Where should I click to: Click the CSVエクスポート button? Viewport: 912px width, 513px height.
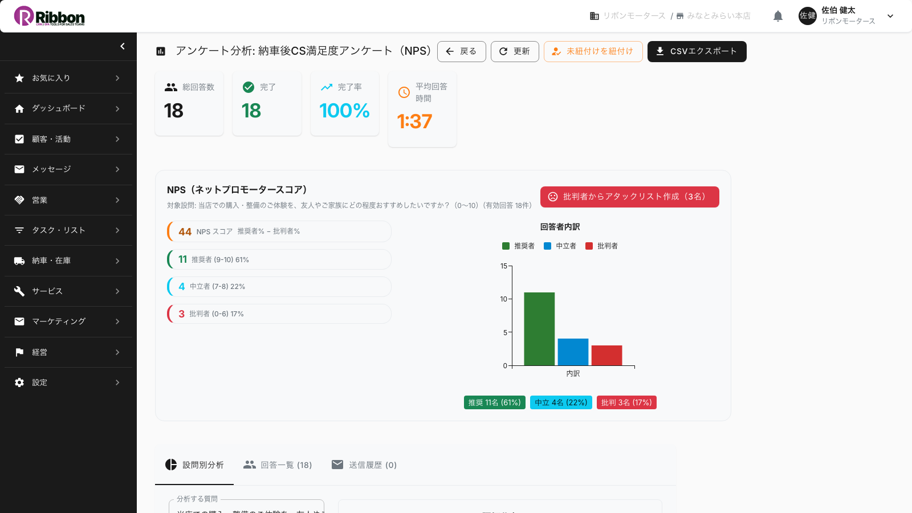tap(697, 51)
